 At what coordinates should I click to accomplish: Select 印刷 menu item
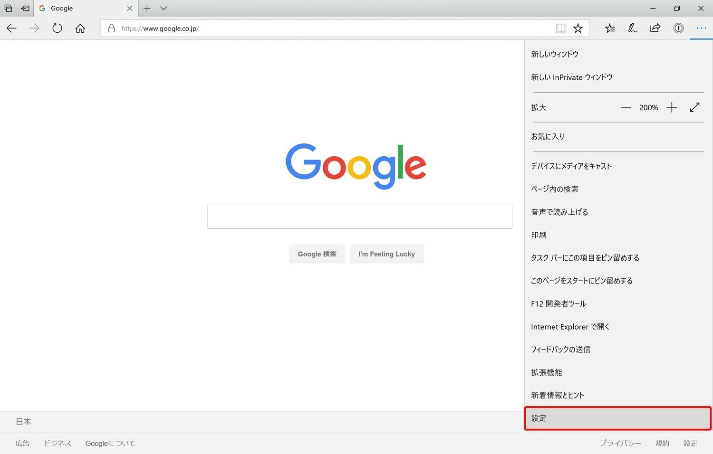[618, 235]
